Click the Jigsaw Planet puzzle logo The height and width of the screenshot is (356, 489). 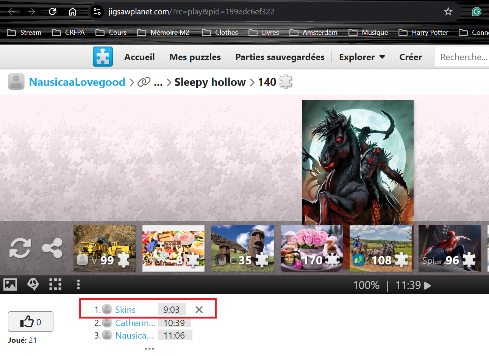[x=103, y=57]
